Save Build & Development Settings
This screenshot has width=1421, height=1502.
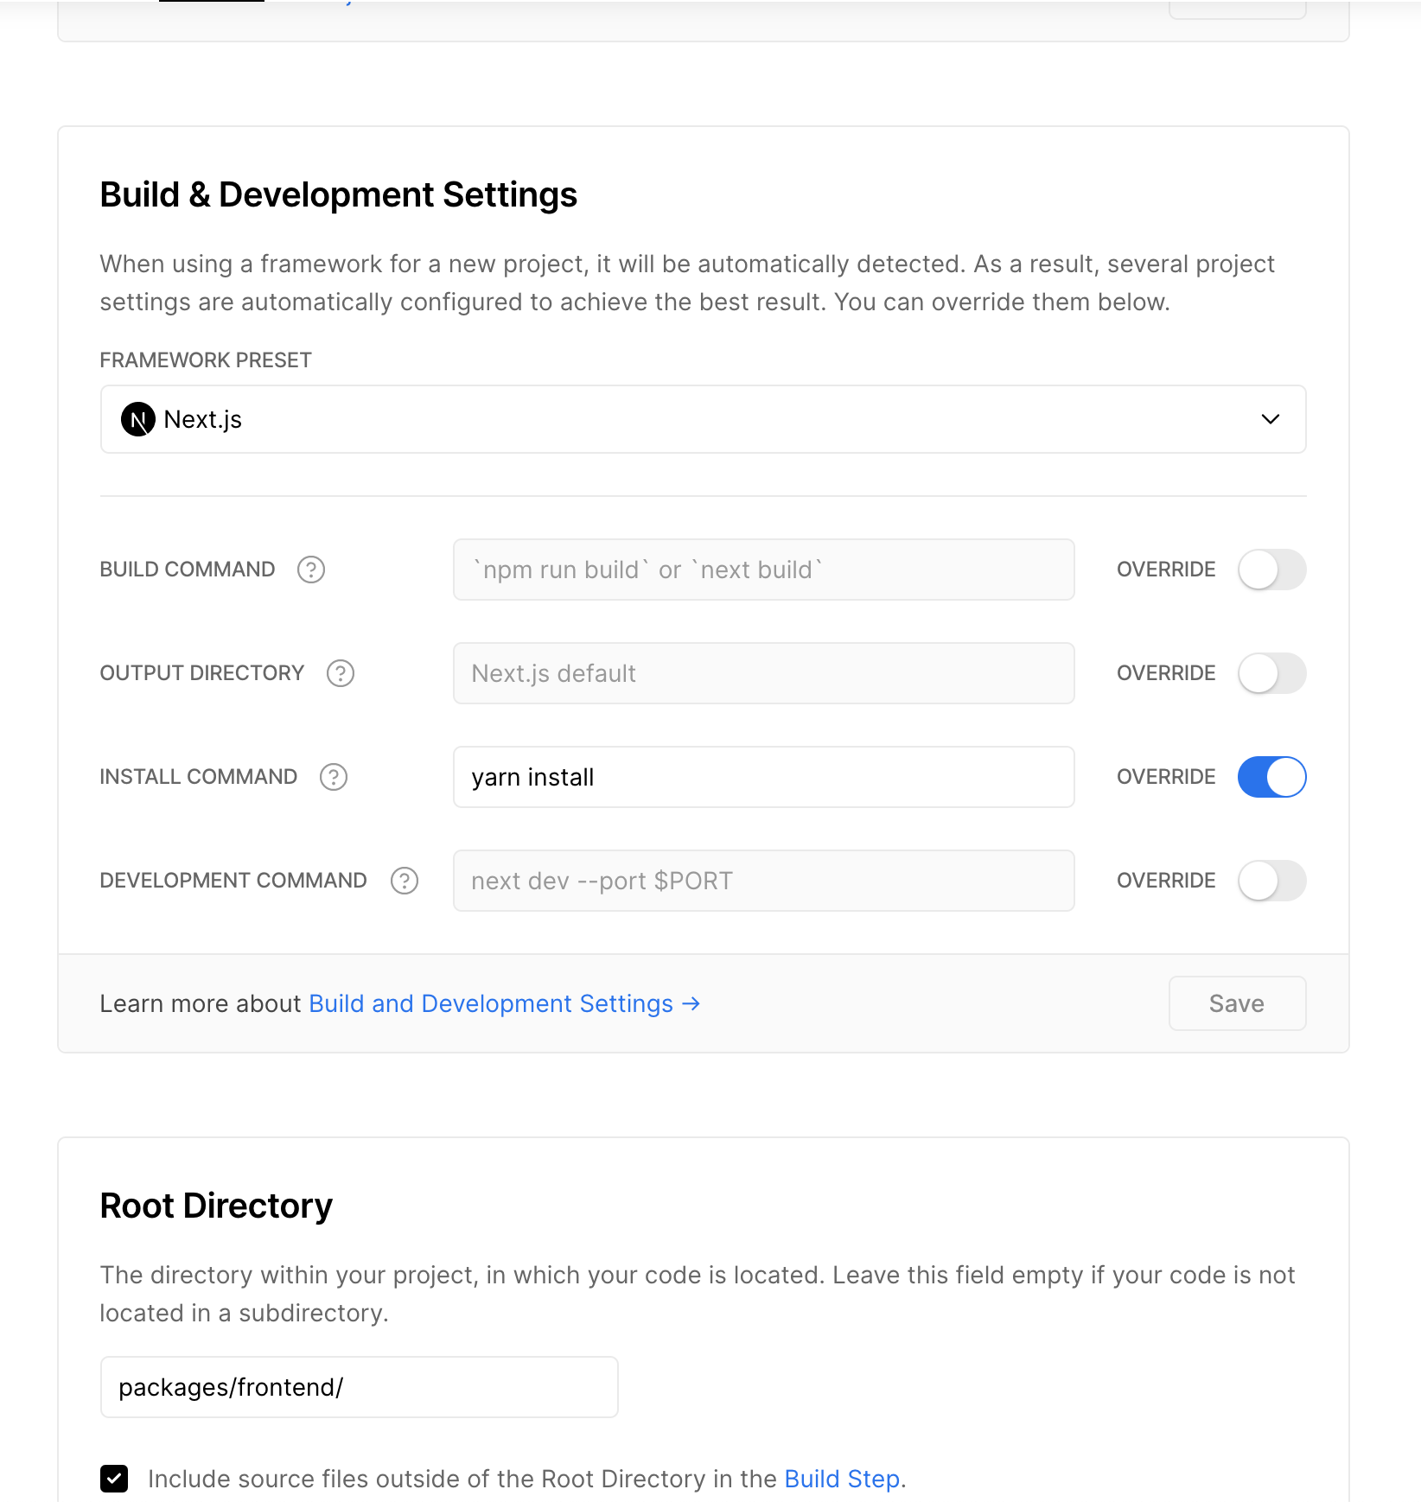1237,1003
